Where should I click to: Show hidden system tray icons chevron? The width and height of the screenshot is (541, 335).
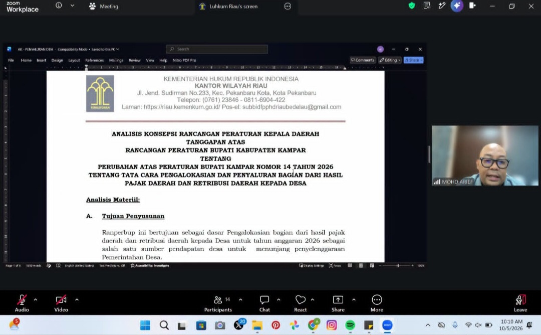(428, 325)
